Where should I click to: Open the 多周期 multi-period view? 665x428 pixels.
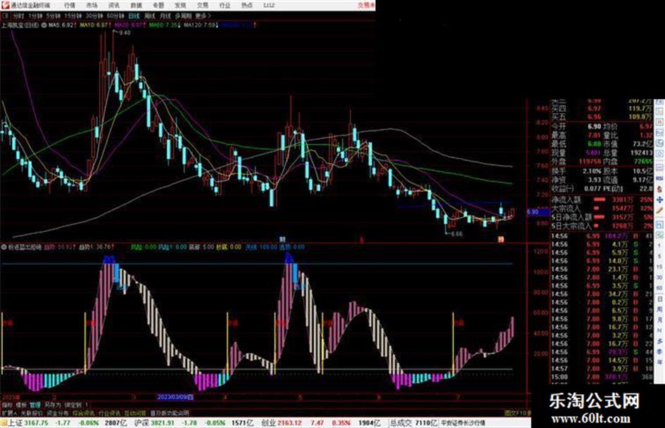(183, 16)
